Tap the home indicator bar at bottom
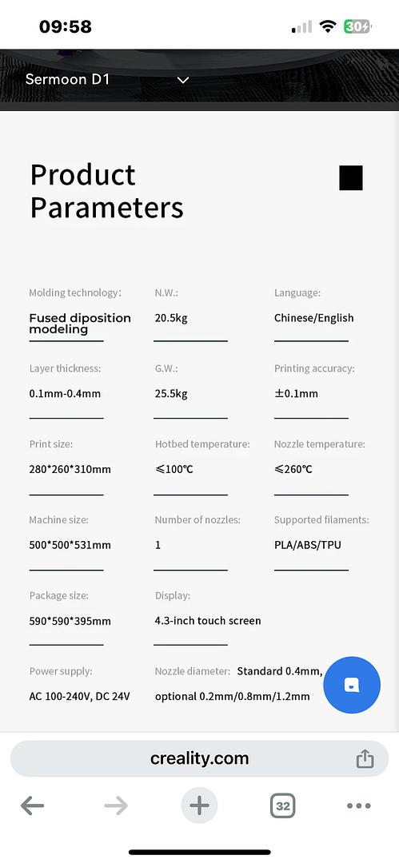Screen dimensions: 399x863 (200, 852)
